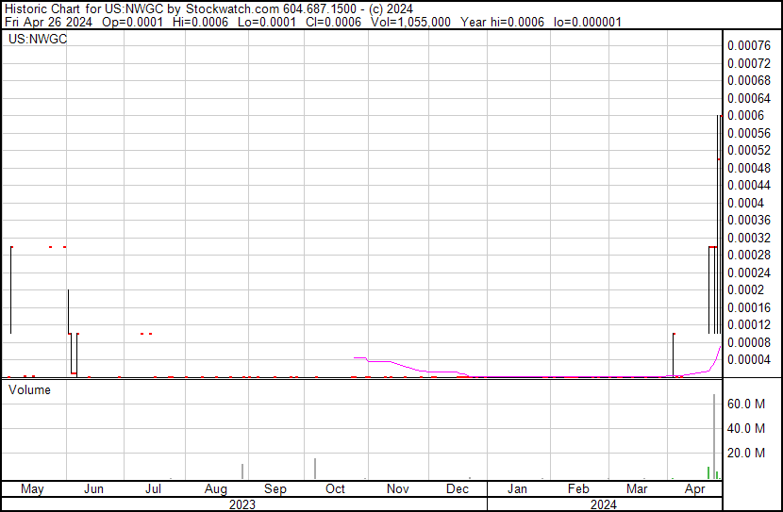Click the 2024 year label

[x=604, y=504]
